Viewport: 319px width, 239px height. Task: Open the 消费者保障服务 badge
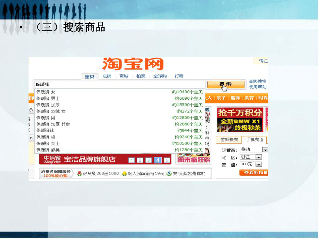point(56,174)
